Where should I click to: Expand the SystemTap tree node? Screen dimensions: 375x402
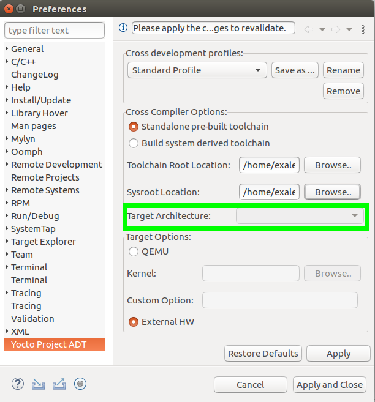coord(7,228)
